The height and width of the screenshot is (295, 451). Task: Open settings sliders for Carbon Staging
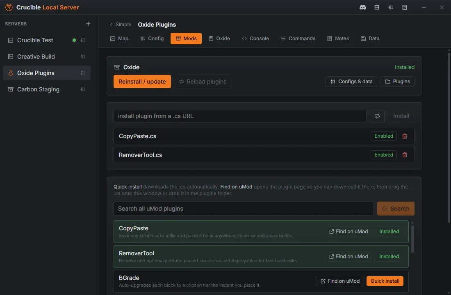[83, 89]
